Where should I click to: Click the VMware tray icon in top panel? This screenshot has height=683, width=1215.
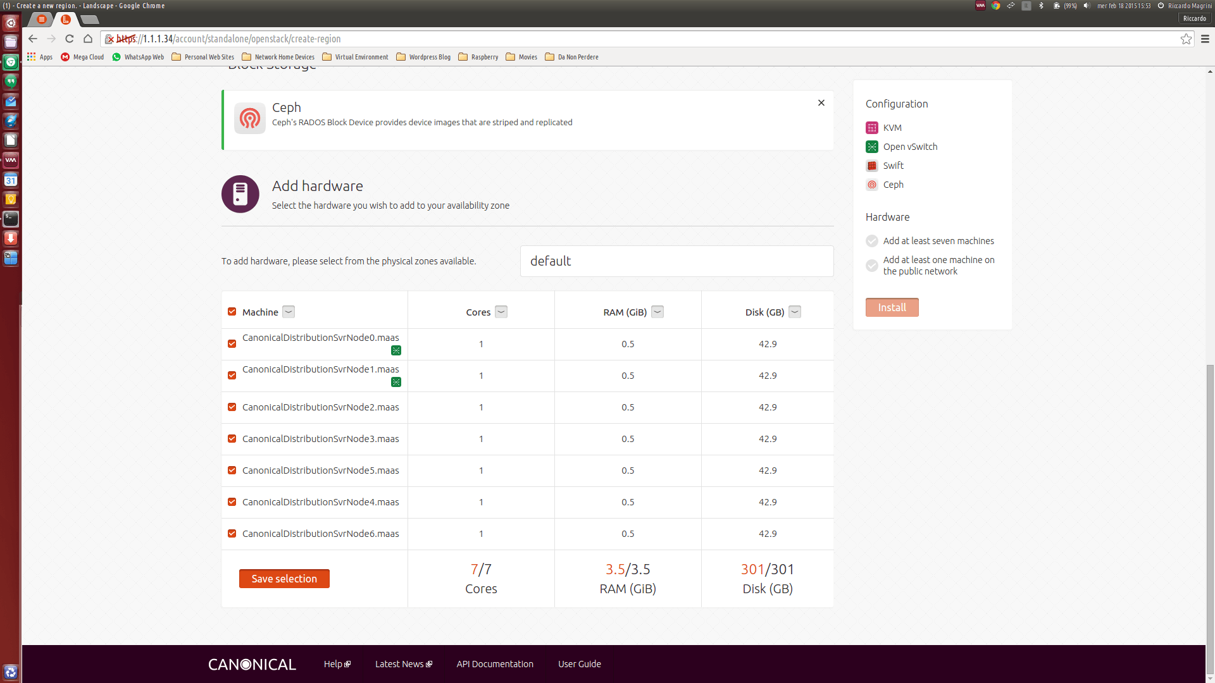[x=980, y=6]
